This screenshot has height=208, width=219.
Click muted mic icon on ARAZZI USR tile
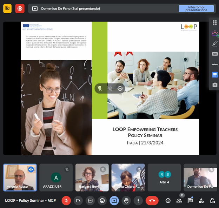pyautogui.click(x=67, y=169)
